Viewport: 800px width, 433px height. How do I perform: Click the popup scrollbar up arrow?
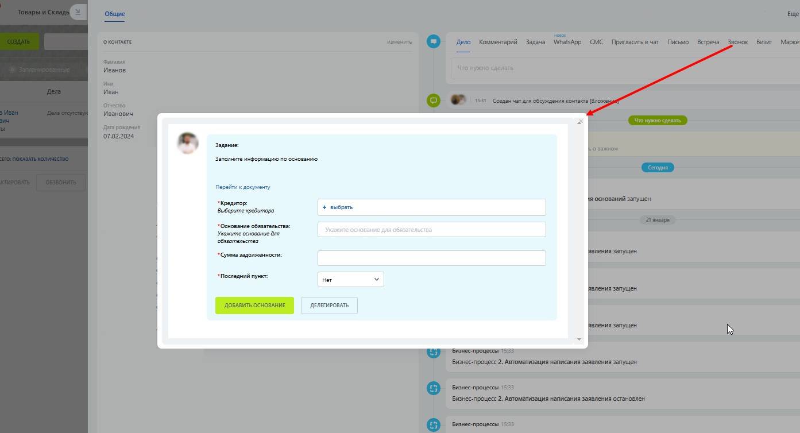(x=579, y=123)
